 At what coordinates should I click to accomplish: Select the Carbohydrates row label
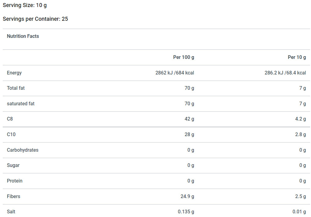coord(23,150)
